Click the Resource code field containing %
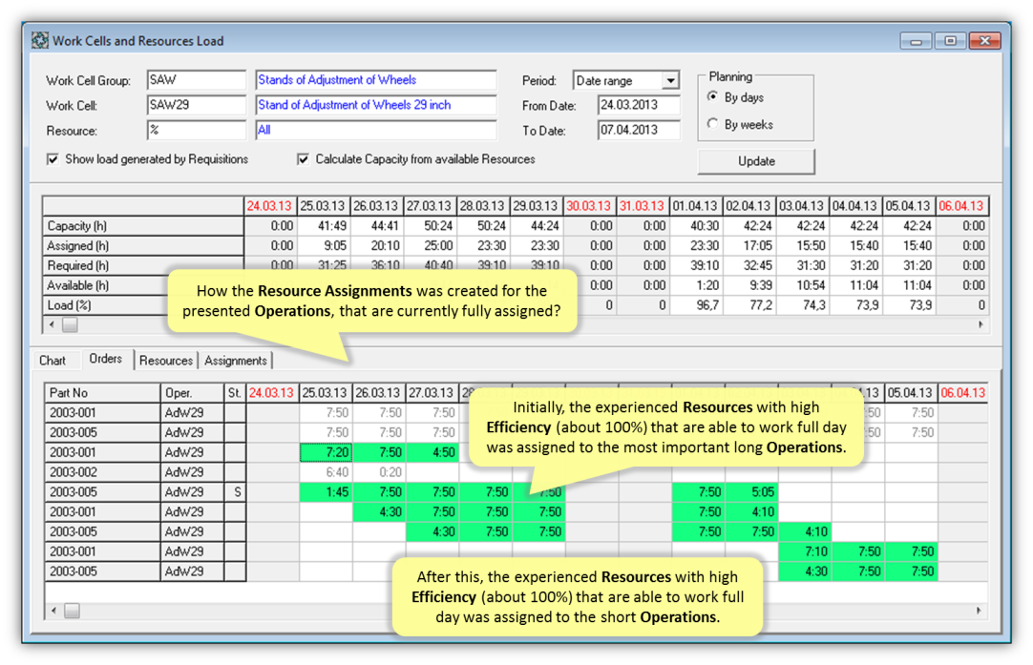This screenshot has height=665, width=1033. click(197, 130)
